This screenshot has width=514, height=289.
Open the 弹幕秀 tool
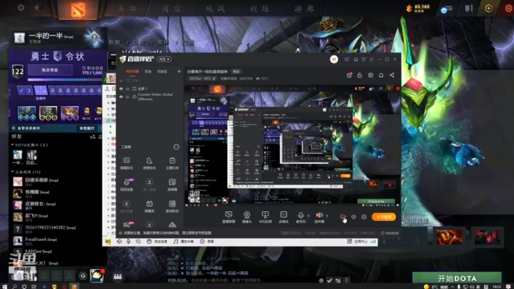coord(149,206)
